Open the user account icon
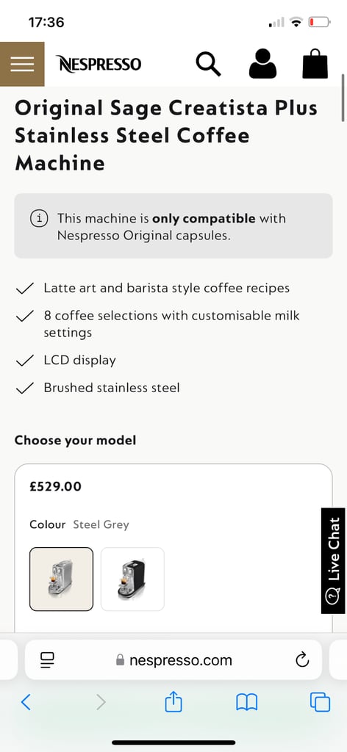347x752 pixels. click(262, 64)
